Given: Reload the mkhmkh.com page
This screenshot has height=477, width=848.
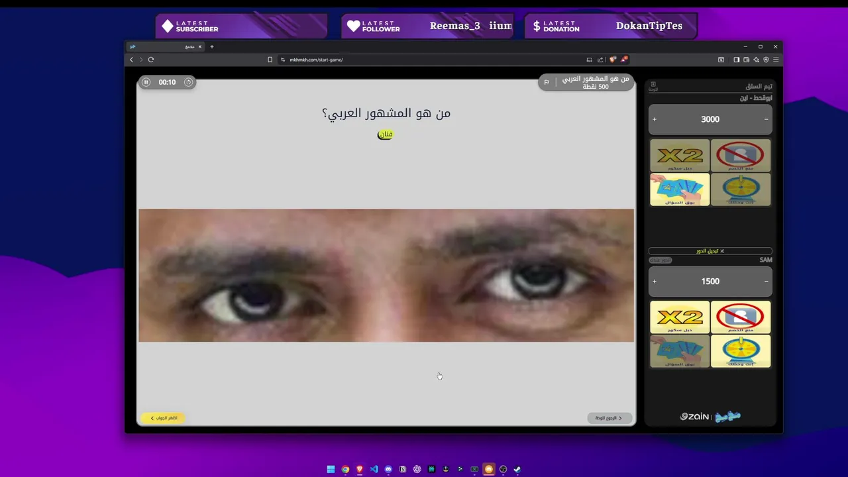Looking at the screenshot, I should (x=151, y=60).
